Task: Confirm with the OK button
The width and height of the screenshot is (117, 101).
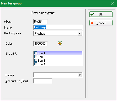Action: click(101, 14)
